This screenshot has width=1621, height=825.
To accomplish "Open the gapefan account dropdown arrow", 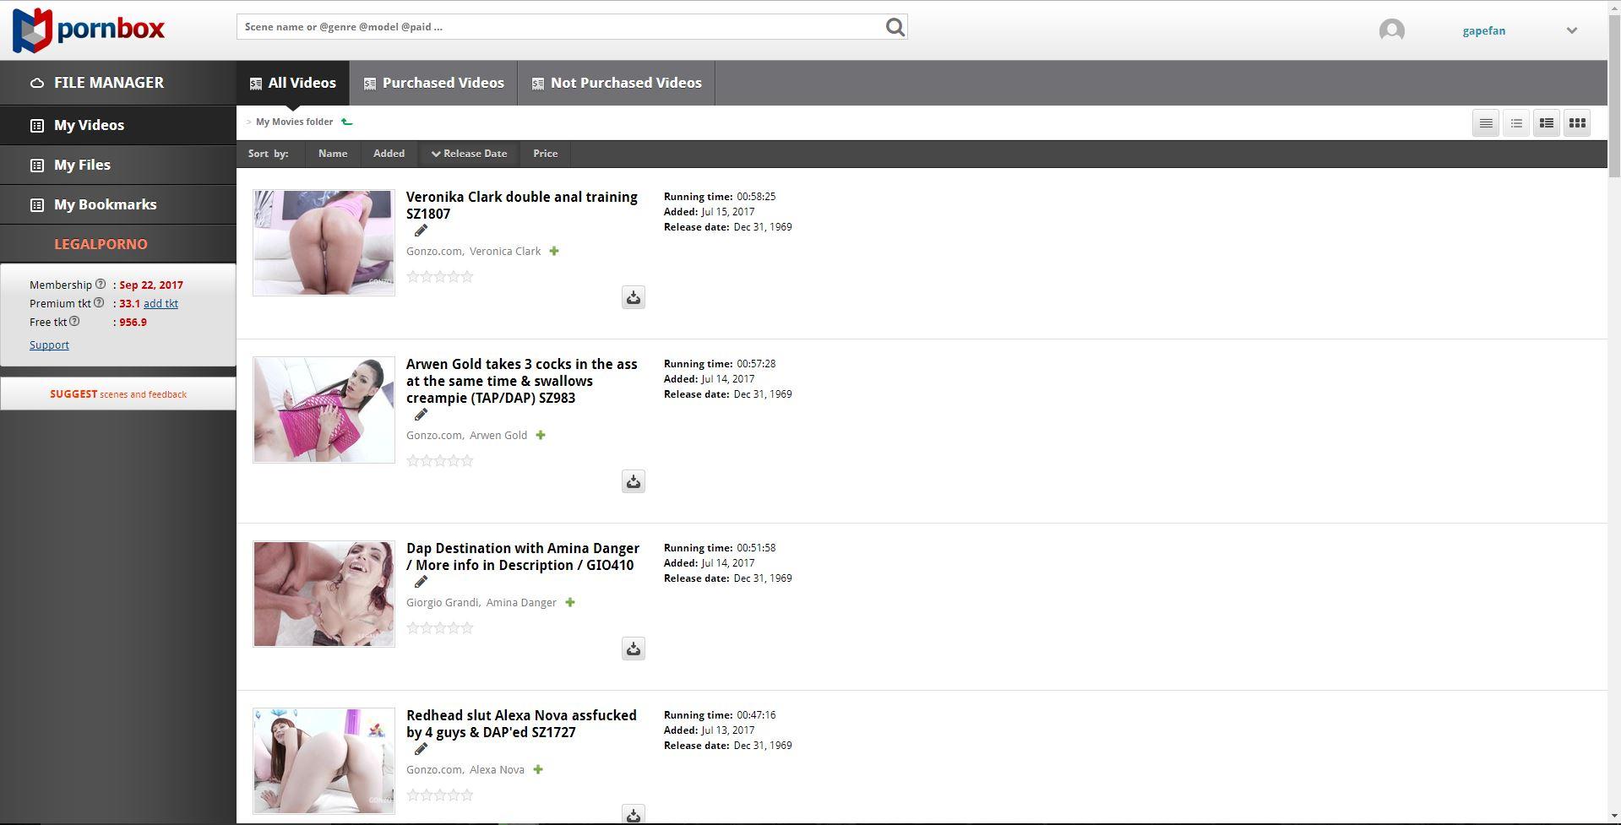I will [x=1571, y=30].
